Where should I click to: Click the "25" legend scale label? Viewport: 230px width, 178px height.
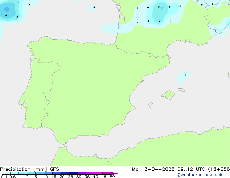coord(70,177)
